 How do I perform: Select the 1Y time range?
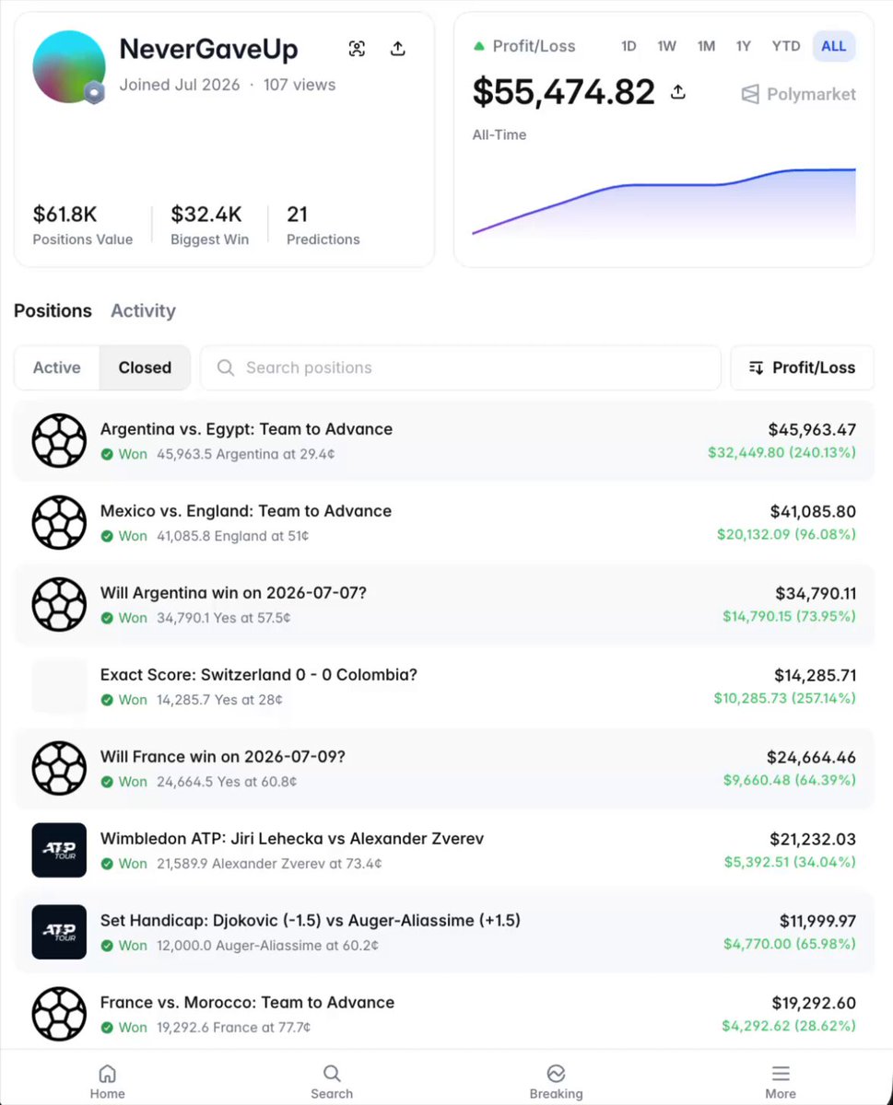tap(744, 46)
